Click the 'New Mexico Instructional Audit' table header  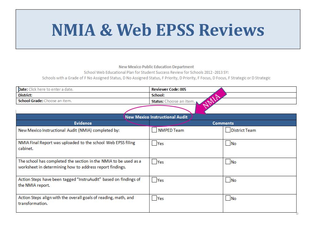pos(156,117)
